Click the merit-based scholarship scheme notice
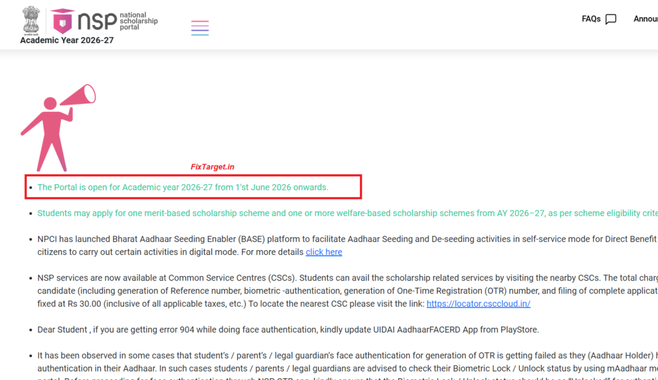Viewport: 658px width, 380px height. [x=348, y=213]
